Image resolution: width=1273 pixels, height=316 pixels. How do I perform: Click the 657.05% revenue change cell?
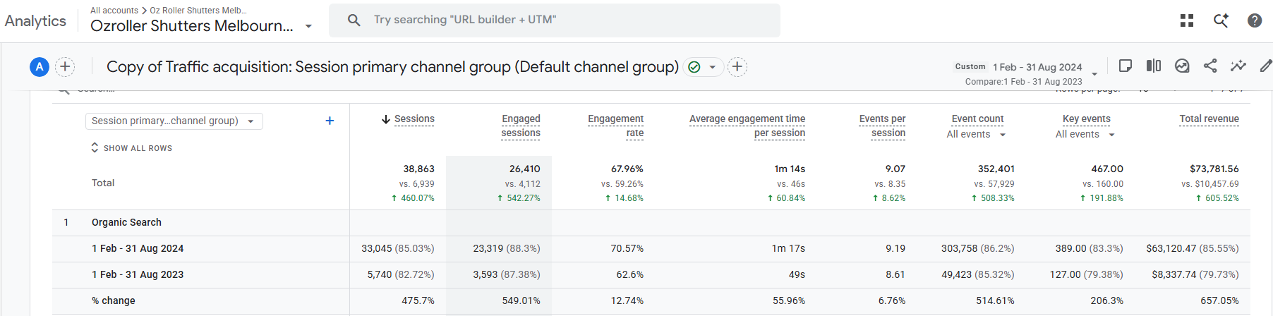click(1219, 300)
